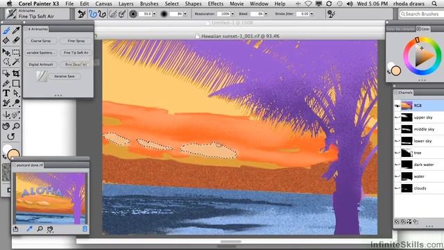The width and height of the screenshot is (444, 250).
Task: Click the Search Brushes field
Action: click(420, 14)
